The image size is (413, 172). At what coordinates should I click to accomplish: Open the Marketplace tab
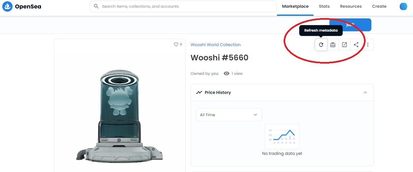click(x=295, y=6)
